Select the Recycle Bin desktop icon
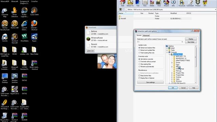This screenshot has height=122, width=217. coord(4,117)
